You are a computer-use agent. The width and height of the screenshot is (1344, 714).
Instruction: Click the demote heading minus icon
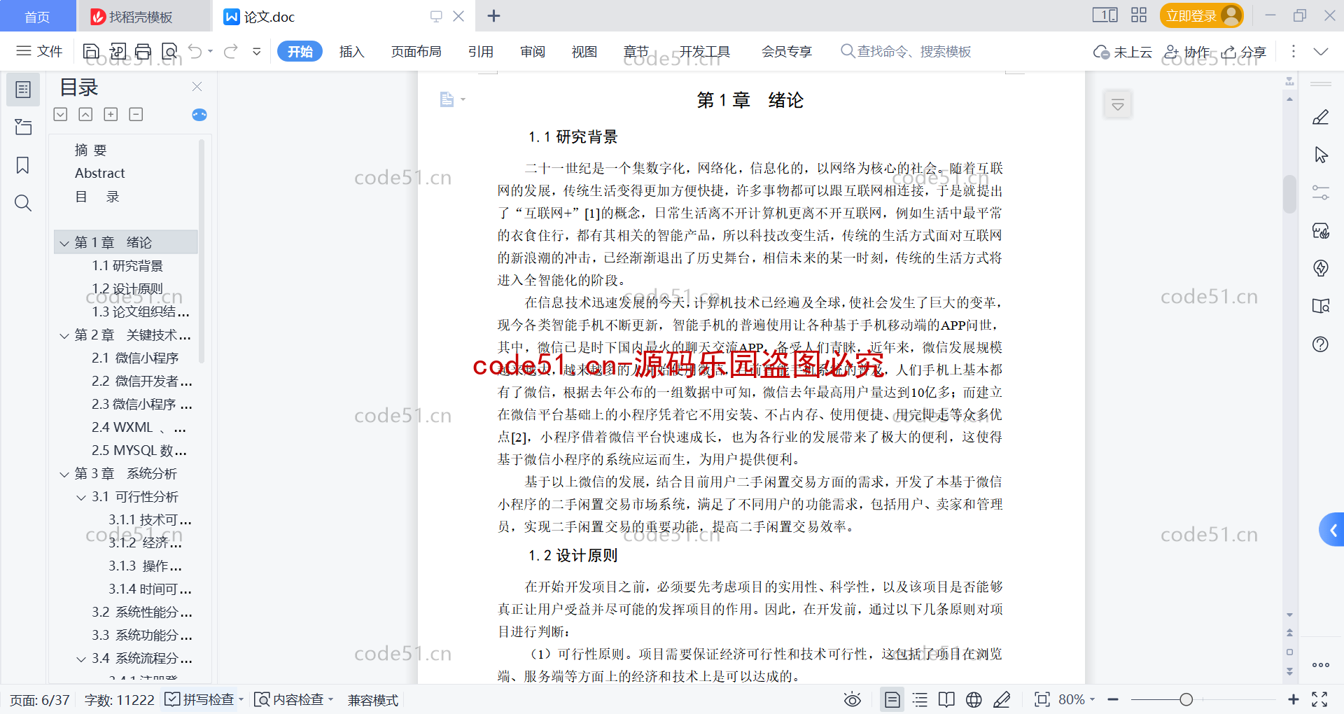pyautogui.click(x=136, y=114)
